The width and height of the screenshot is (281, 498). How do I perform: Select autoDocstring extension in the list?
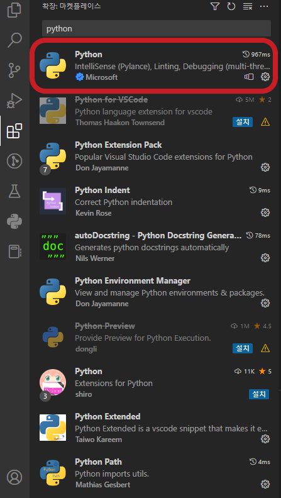[x=155, y=246]
